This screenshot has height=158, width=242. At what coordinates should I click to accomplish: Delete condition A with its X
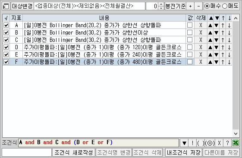(201, 25)
